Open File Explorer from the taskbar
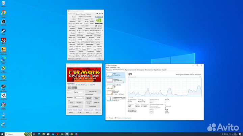The image size is (243, 136). 44,134
